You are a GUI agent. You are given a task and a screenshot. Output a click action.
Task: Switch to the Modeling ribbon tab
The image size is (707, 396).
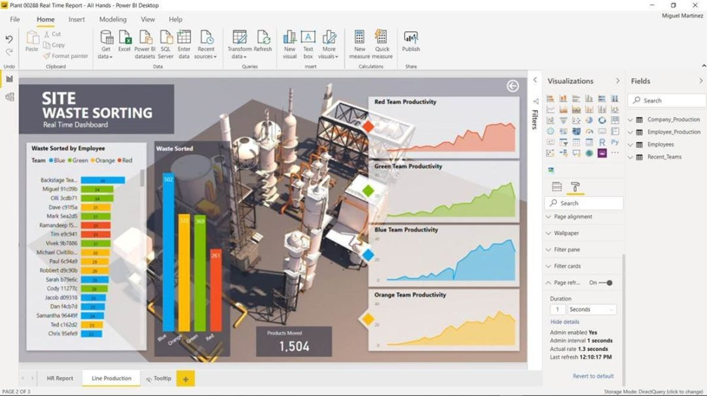pos(113,20)
